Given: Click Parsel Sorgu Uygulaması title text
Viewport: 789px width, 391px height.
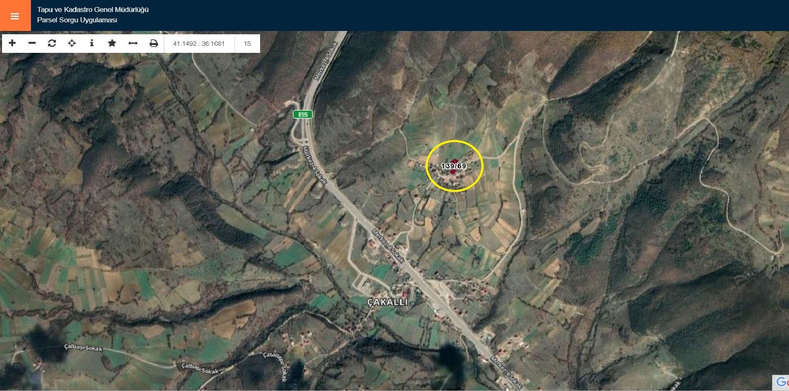Looking at the screenshot, I should [x=77, y=20].
